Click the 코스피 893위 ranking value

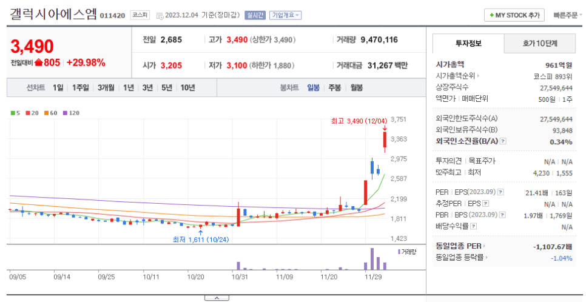coord(553,76)
